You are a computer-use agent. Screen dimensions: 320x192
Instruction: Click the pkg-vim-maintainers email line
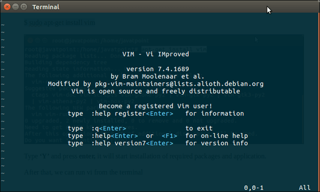(156, 84)
